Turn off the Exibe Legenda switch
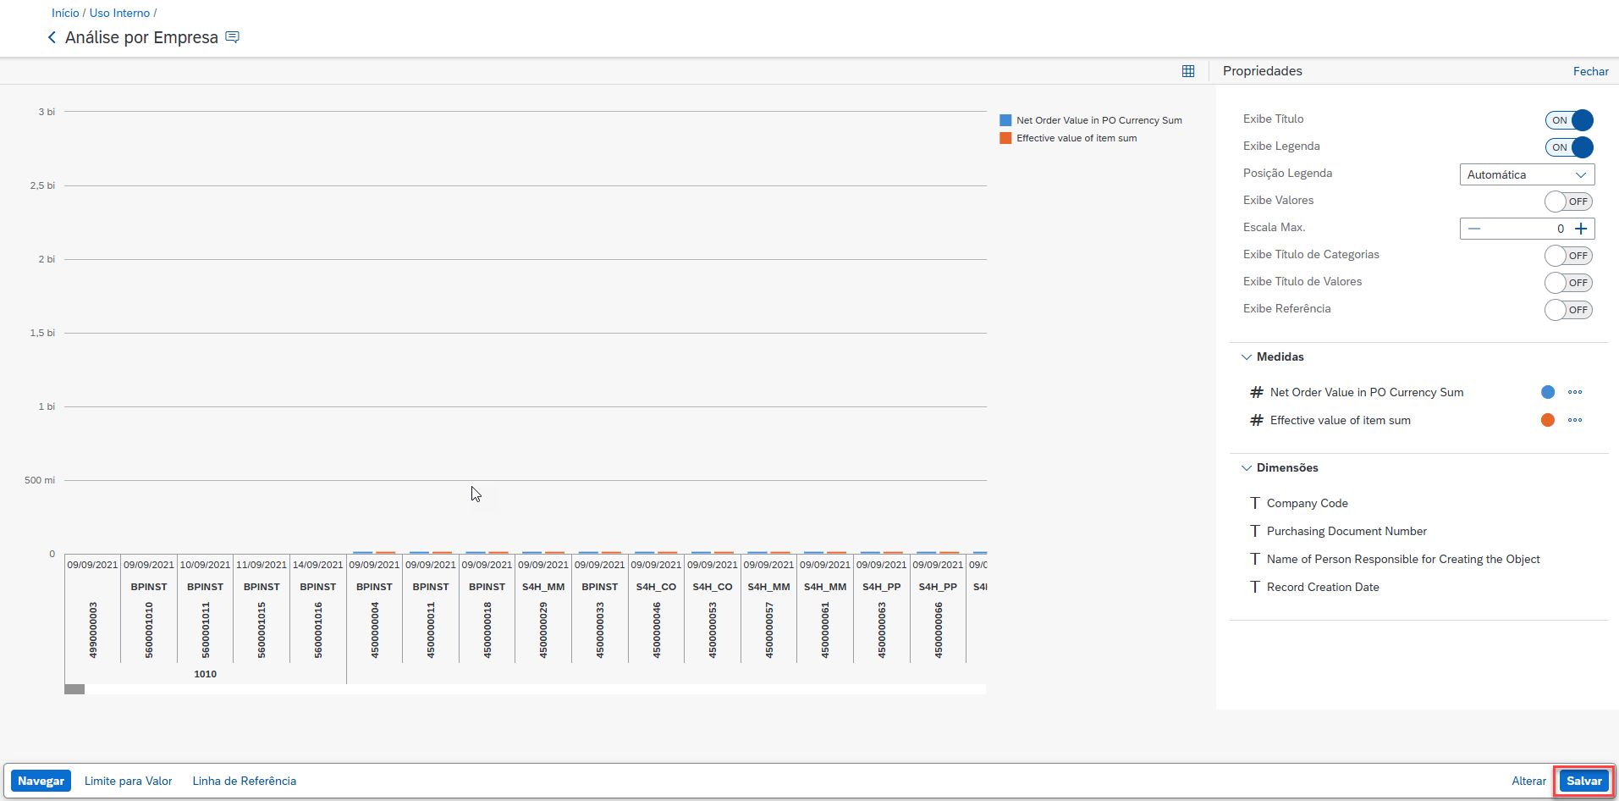Screen dimensions: 1619x801 [1568, 147]
